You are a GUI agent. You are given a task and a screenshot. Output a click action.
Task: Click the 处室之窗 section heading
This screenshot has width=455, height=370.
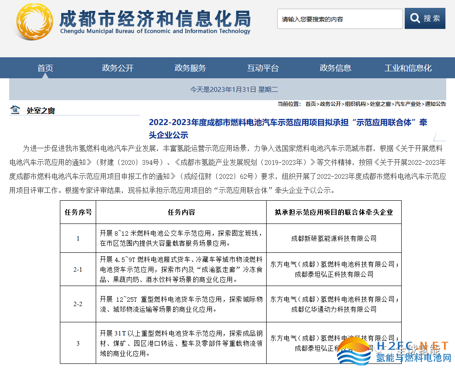coord(41,111)
